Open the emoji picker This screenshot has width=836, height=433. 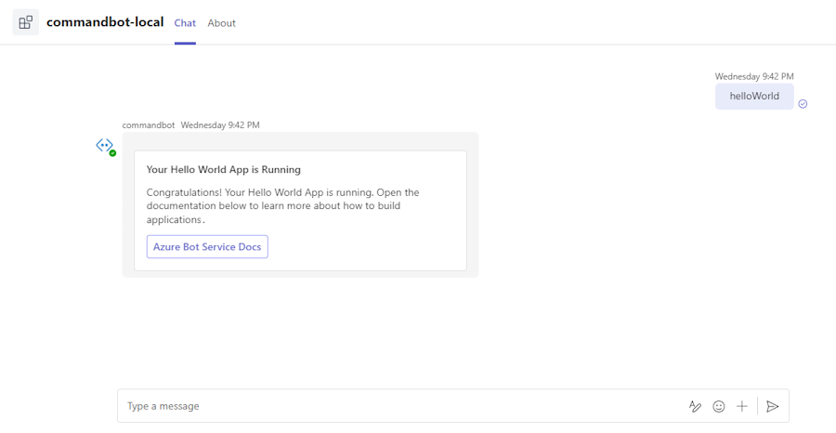click(x=719, y=406)
